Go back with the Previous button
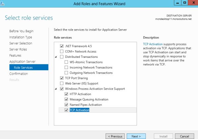Screen dimensions: 198x139 [x=115, y=136]
